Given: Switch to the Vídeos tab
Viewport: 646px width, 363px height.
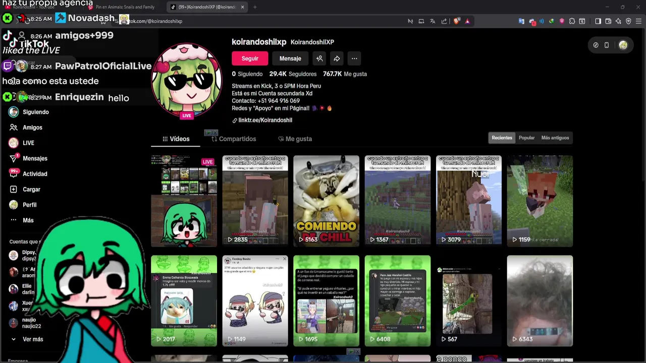Looking at the screenshot, I should 176,139.
